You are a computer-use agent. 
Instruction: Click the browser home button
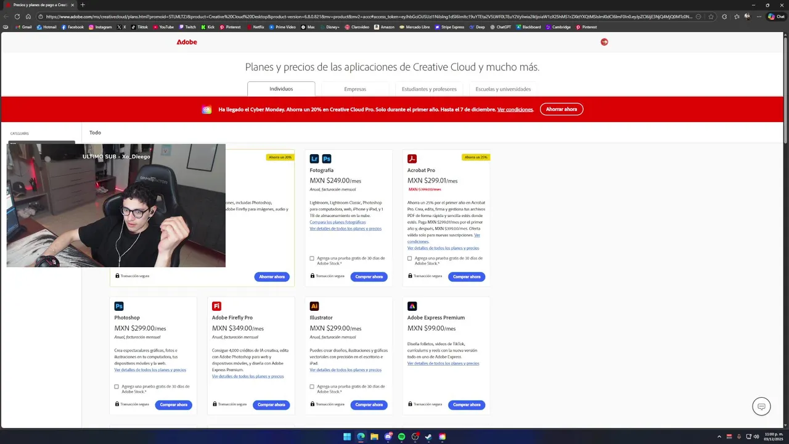pos(28,17)
